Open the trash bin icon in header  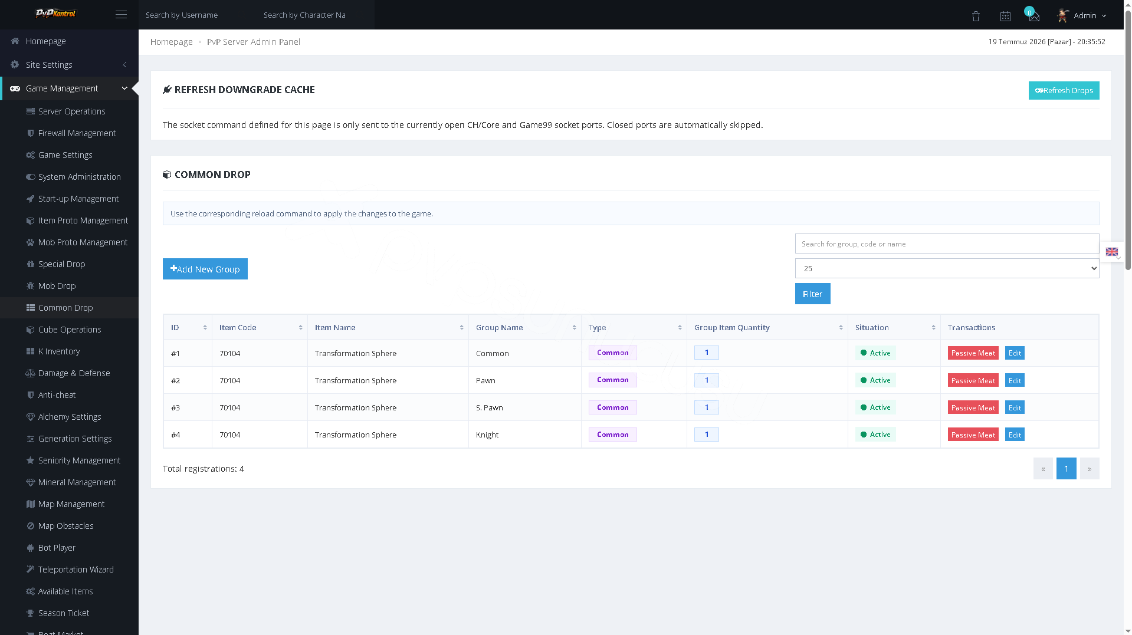pos(976,16)
